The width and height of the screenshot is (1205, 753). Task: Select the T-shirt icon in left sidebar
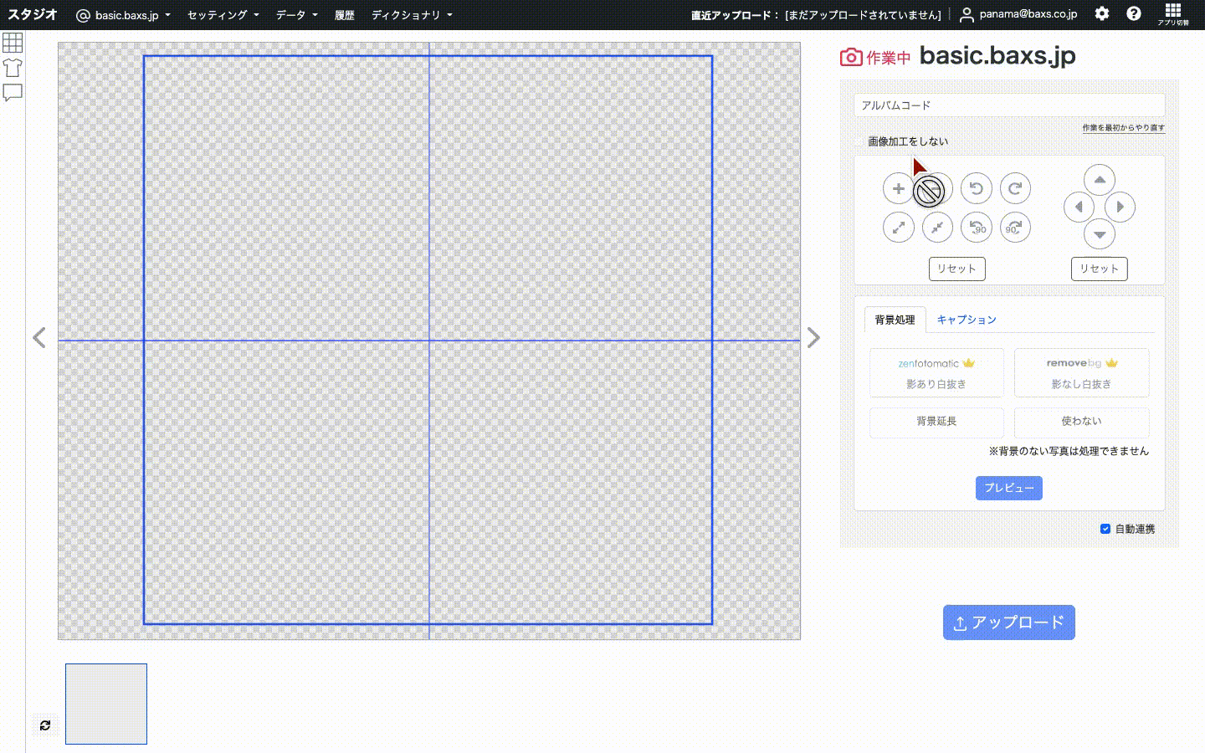click(13, 68)
